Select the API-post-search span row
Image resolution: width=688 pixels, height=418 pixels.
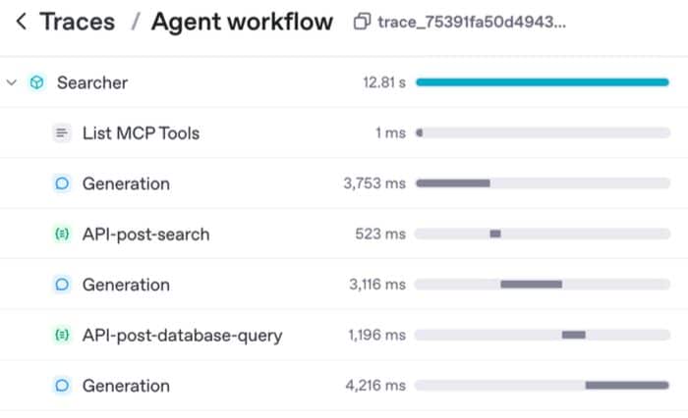point(145,235)
